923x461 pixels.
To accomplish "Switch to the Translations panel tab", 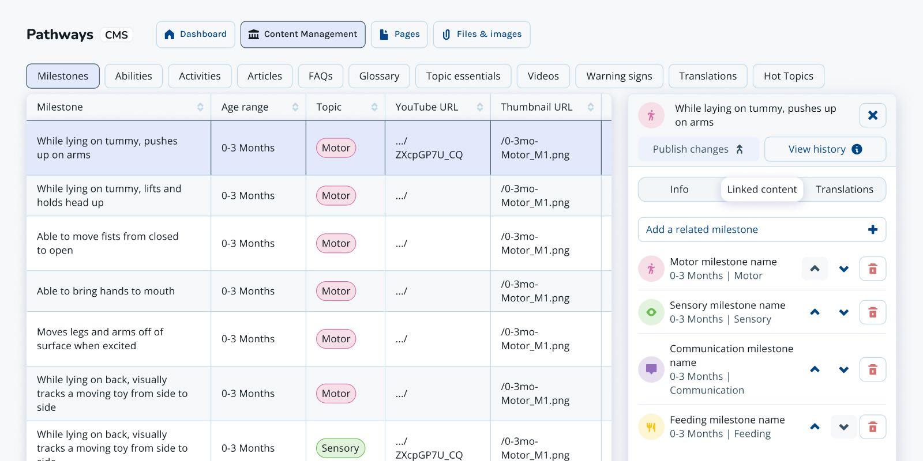I will (844, 190).
